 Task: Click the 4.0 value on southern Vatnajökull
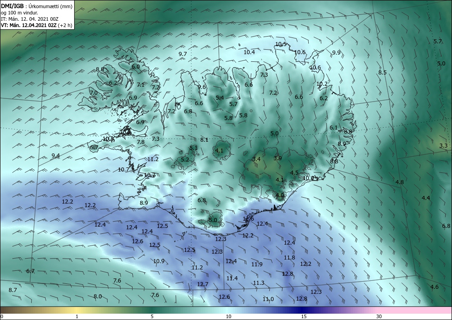coord(280,195)
